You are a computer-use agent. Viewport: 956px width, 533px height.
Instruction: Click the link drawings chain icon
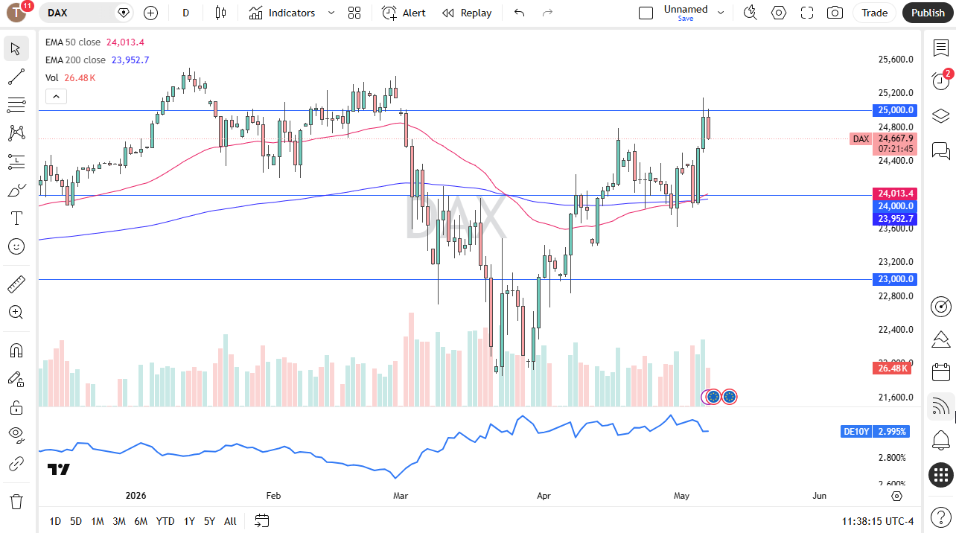click(x=16, y=464)
